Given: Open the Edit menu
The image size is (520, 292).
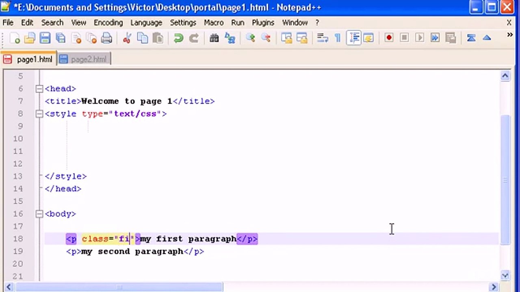Looking at the screenshot, I should click(27, 23).
